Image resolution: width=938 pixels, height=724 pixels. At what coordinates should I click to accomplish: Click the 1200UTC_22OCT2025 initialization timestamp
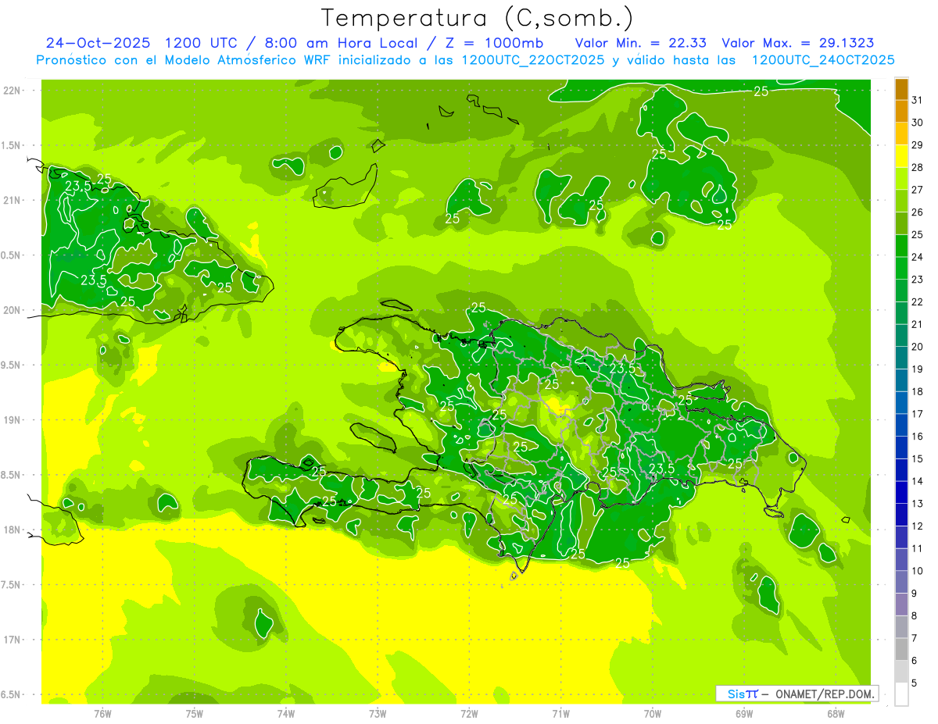coord(533,60)
